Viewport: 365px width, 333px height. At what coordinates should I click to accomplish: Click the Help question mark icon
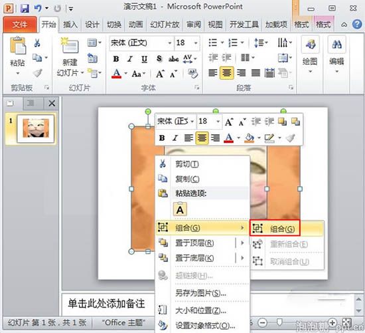coord(357,24)
